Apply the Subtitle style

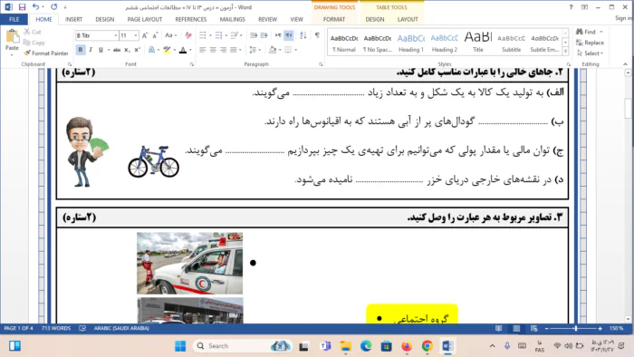[511, 43]
